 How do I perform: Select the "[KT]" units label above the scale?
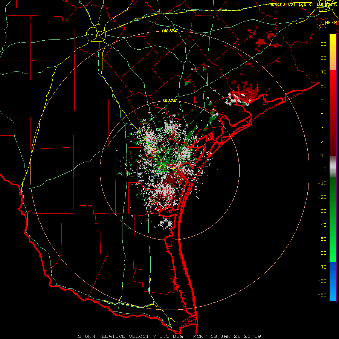point(322,26)
